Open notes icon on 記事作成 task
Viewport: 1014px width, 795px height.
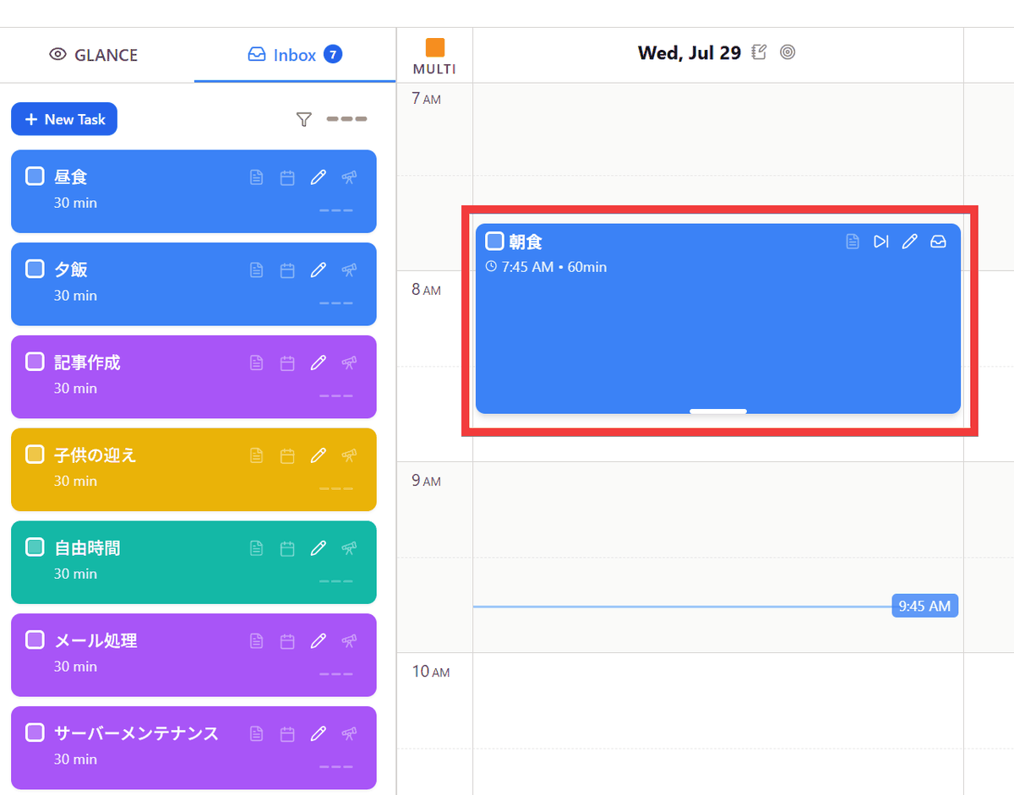coord(256,362)
